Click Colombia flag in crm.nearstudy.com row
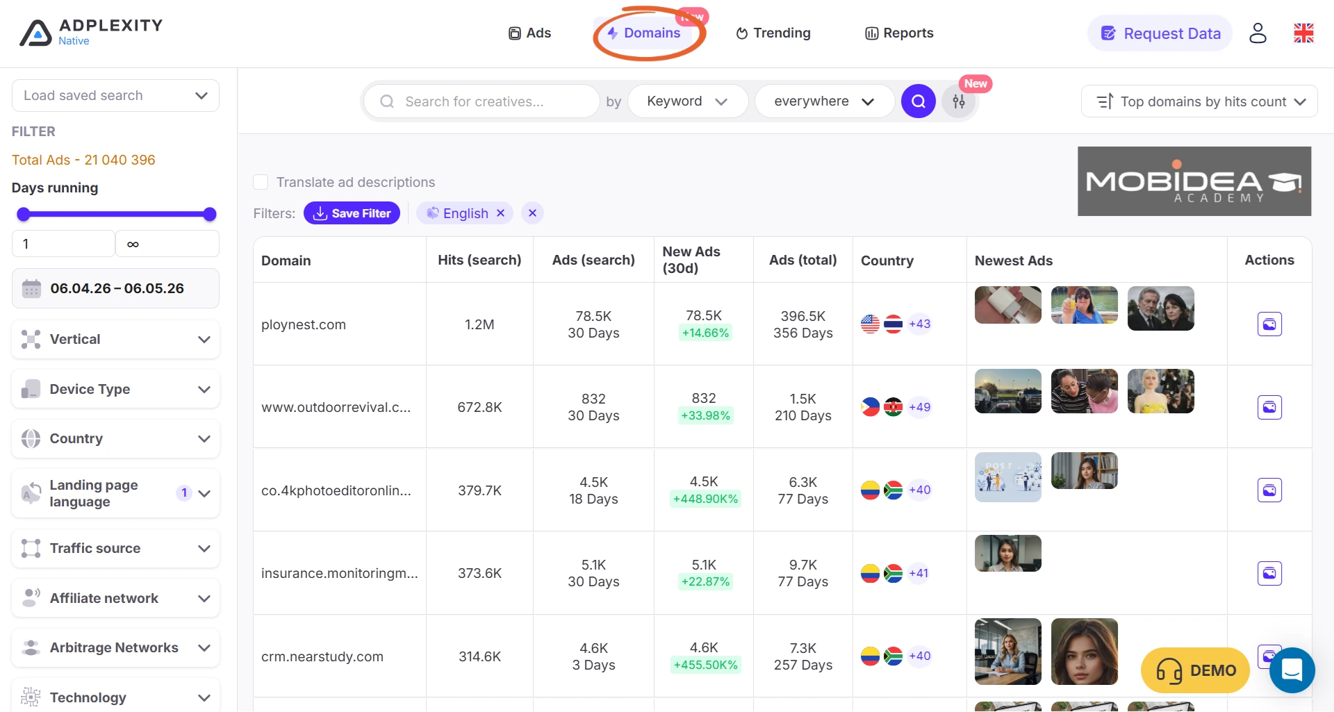The height and width of the screenshot is (712, 1334). (870, 656)
